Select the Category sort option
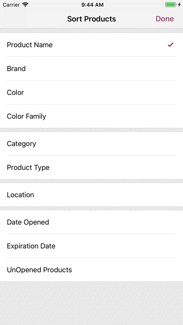183x325 pixels. tap(91, 143)
